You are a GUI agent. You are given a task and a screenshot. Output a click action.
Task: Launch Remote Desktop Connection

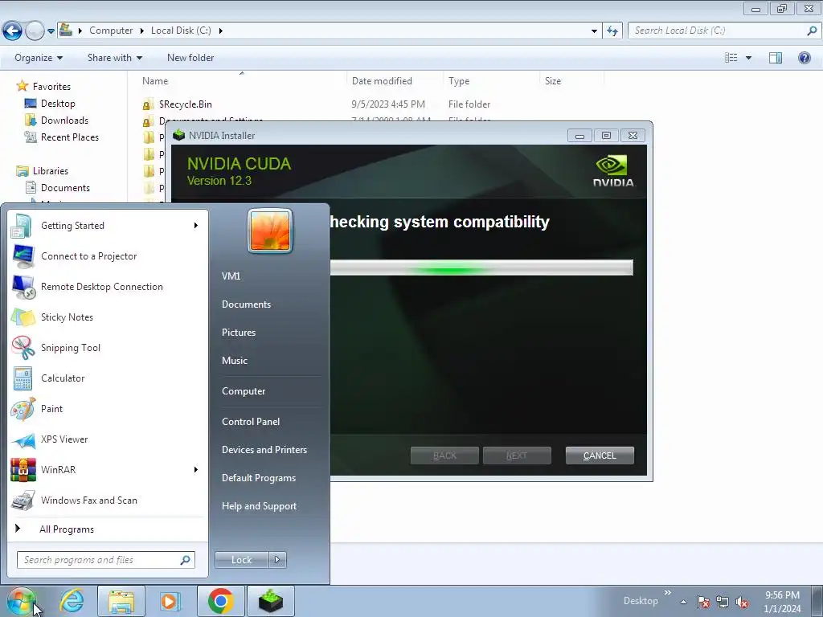coord(108,287)
